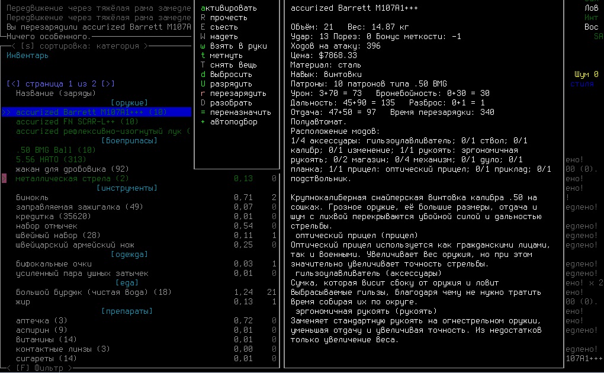Click the [оружие] category header
Viewport: 604px width, 373px height.
[129, 103]
